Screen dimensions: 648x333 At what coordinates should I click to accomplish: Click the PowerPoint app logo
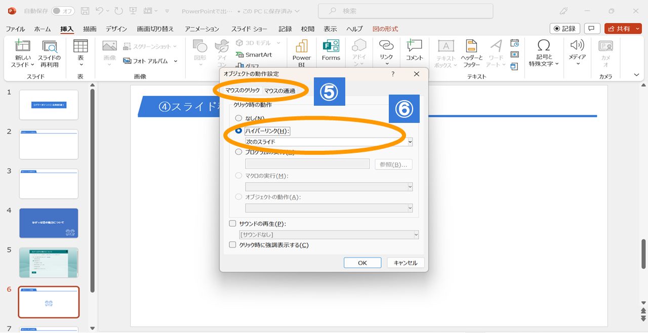(x=11, y=11)
